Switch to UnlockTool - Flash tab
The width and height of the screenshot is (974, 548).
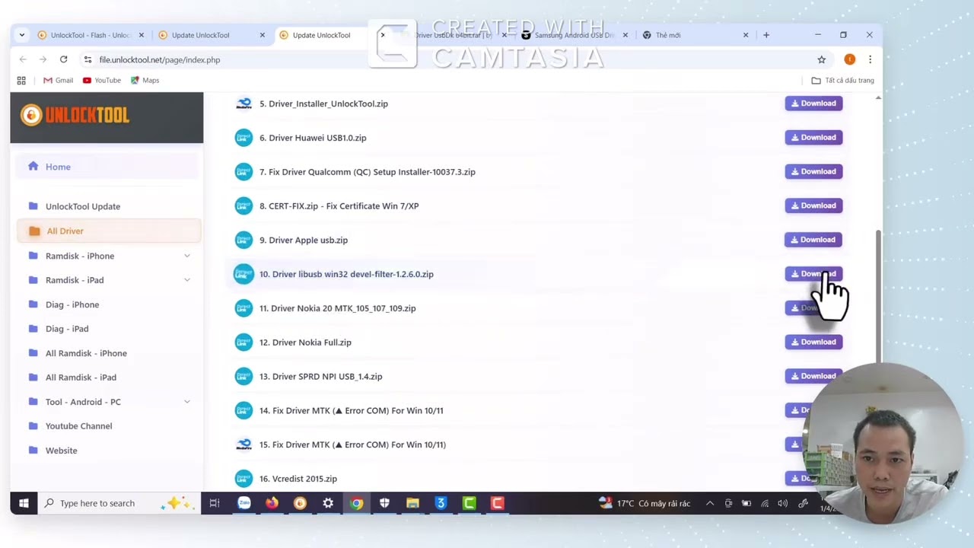pos(91,35)
